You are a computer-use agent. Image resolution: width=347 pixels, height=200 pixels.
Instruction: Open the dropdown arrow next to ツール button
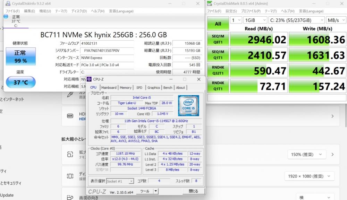(156, 191)
